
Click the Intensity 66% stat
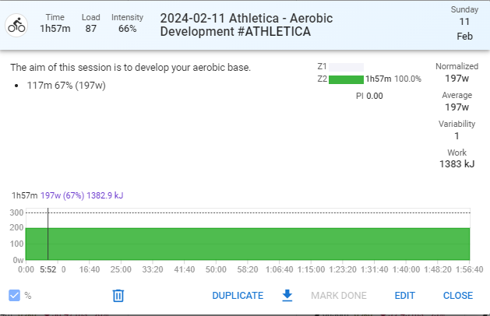127,23
